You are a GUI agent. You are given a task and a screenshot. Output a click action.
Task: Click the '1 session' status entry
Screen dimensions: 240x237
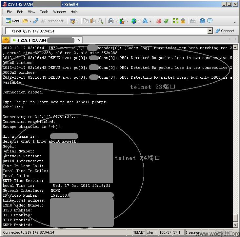[x=193, y=232]
